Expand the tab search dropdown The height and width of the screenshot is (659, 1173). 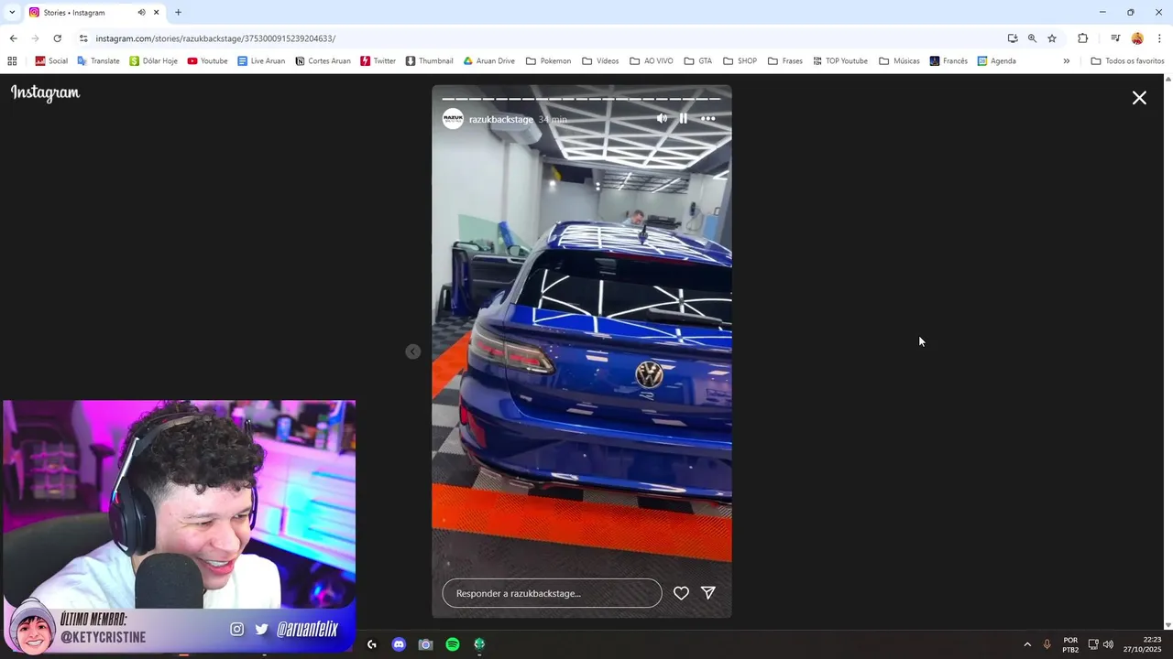point(12,12)
